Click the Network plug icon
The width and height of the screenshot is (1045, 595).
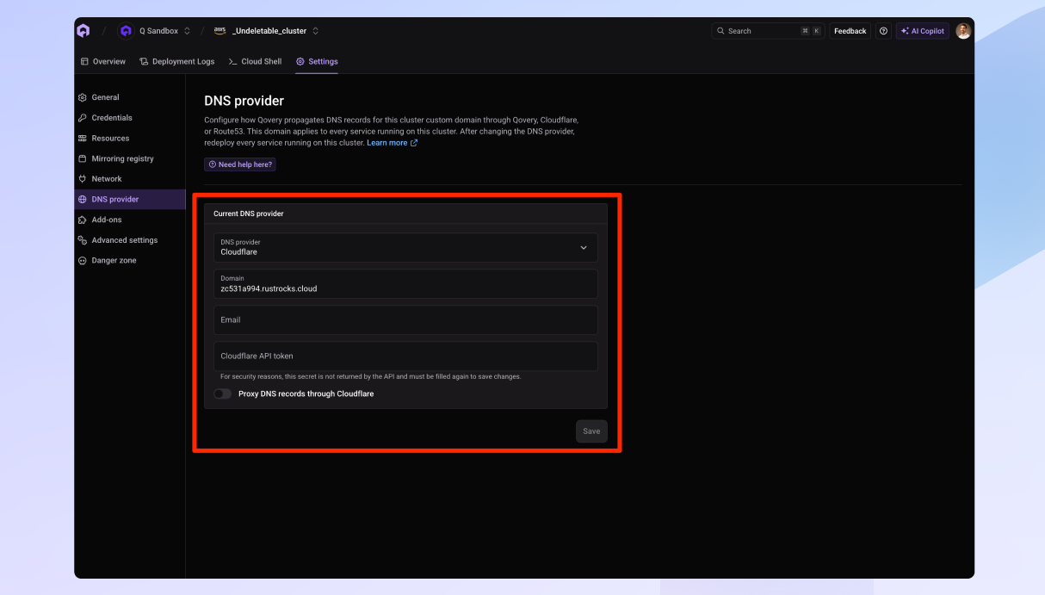coord(83,179)
